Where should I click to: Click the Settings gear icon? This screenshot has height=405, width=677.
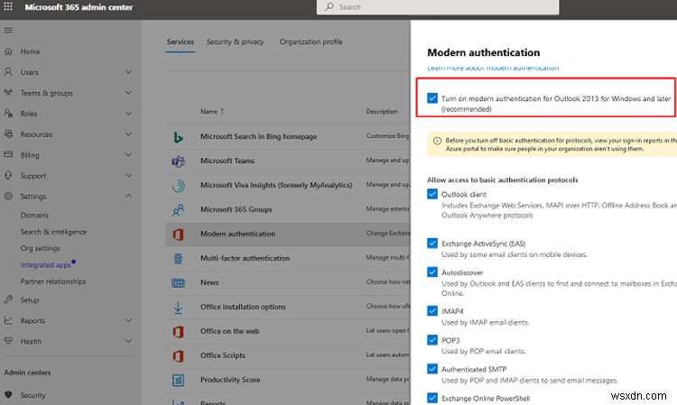tap(8, 197)
